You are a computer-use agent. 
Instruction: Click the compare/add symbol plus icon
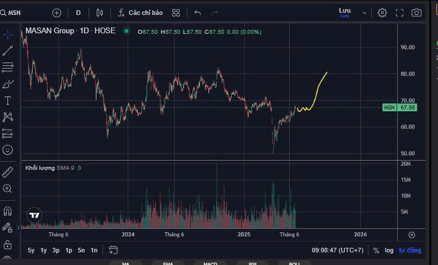pos(57,13)
